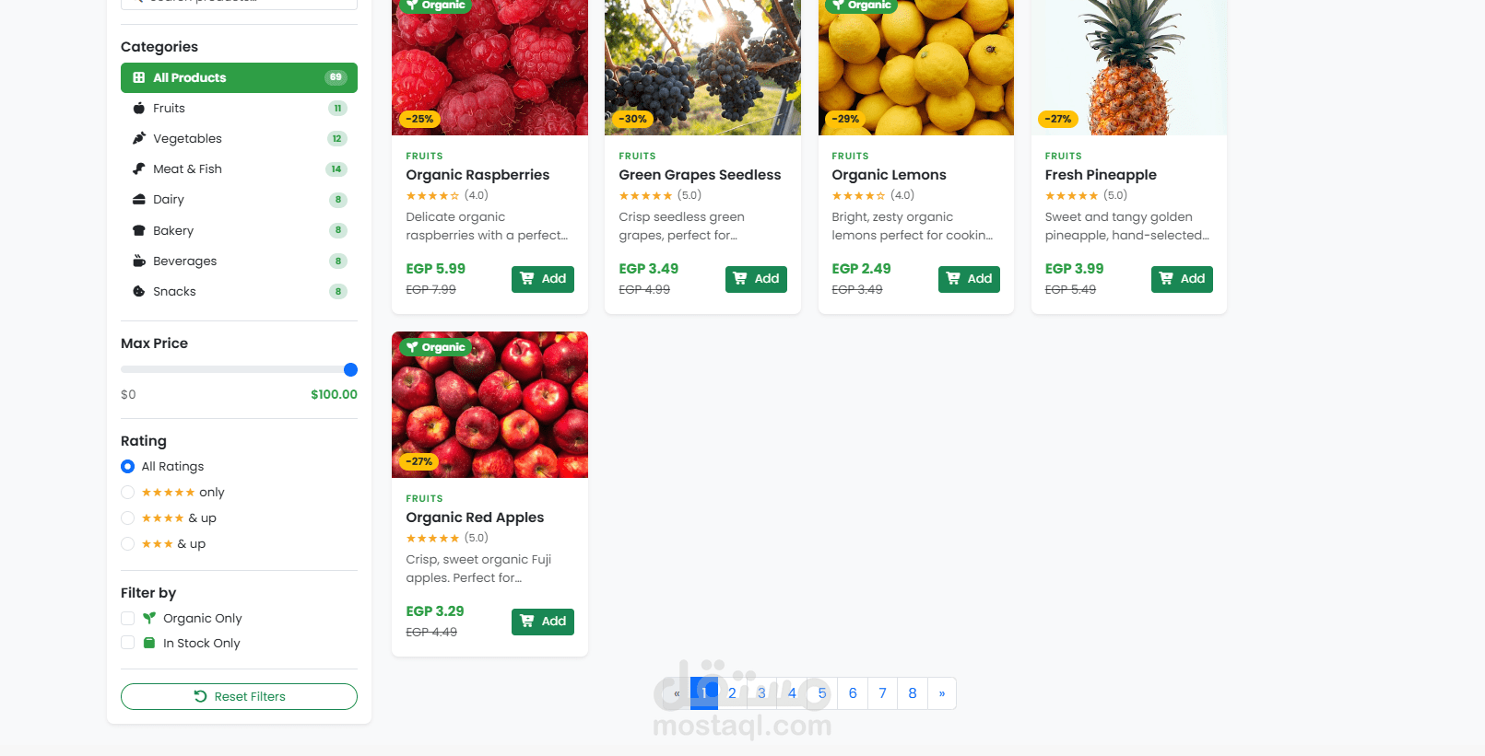Choose the four stars & up rating

point(128,518)
